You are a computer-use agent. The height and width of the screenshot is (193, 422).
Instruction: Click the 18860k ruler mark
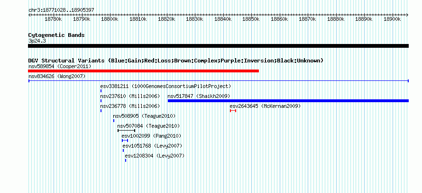point(279,19)
